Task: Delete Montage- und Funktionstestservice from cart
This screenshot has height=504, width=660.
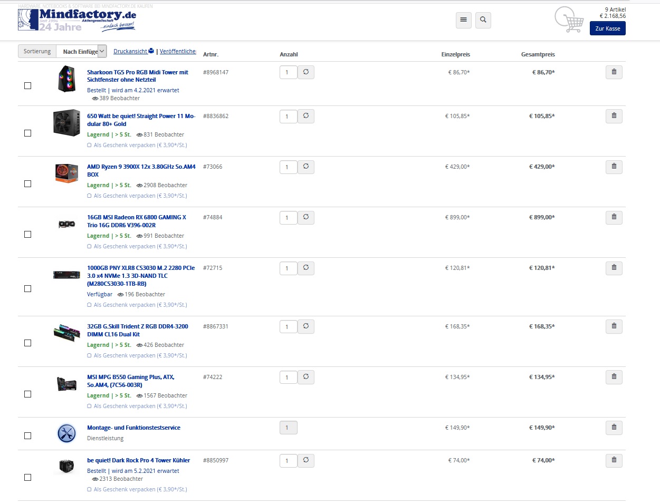Action: point(614,428)
